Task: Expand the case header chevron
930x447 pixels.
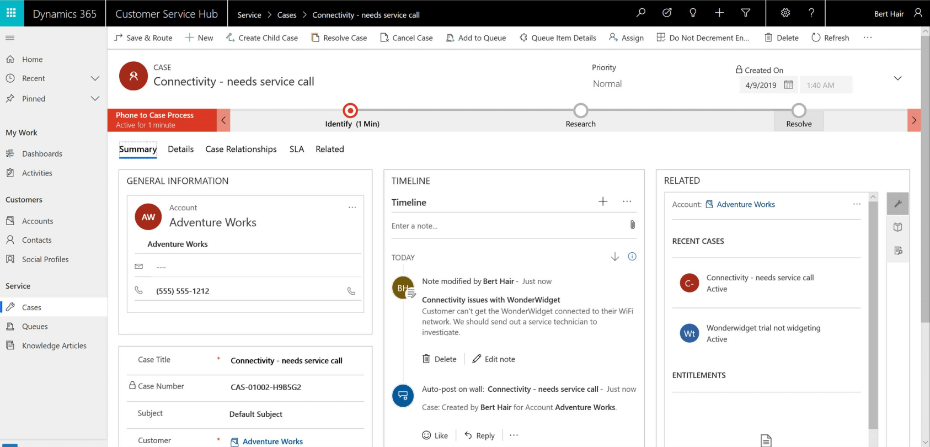Action: coord(898,78)
